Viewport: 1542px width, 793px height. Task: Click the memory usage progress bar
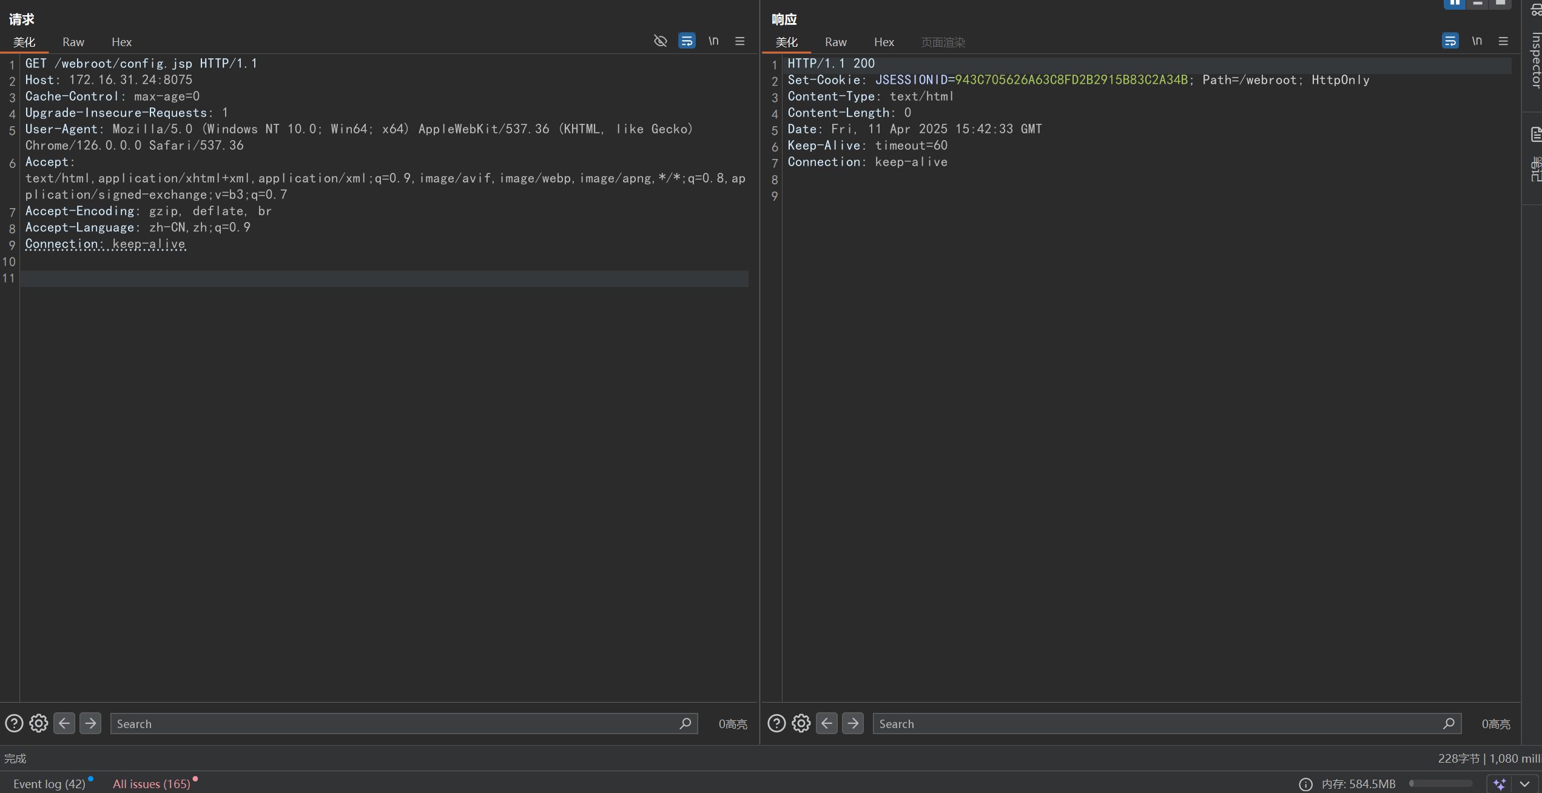click(x=1440, y=784)
